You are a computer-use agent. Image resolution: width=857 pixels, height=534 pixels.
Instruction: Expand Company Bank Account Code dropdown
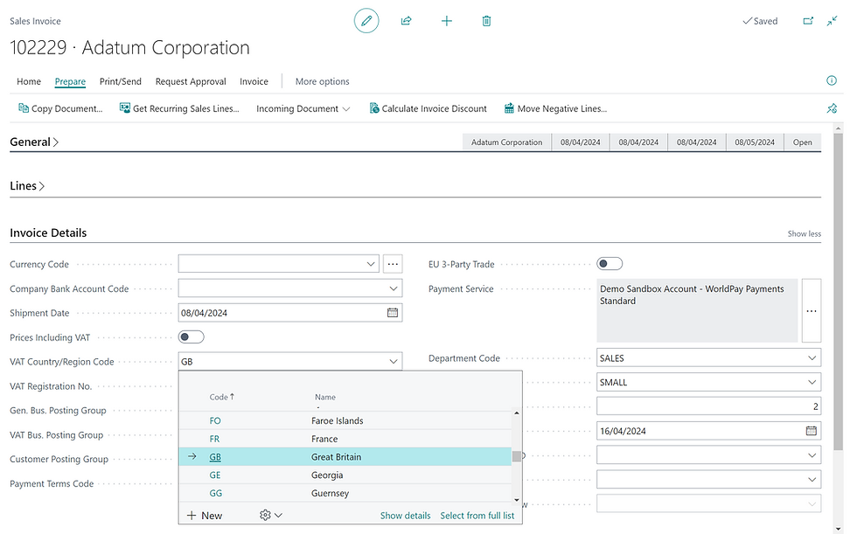(x=393, y=288)
